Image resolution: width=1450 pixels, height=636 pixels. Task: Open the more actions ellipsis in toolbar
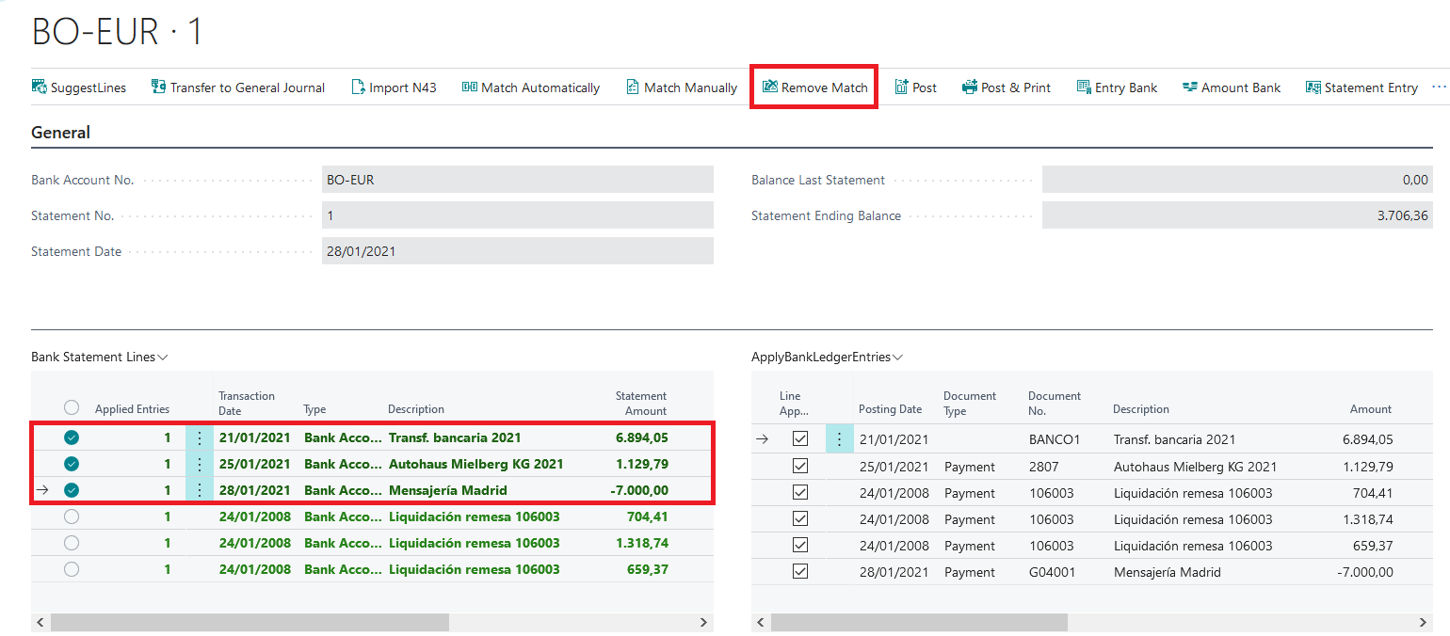pos(1439,87)
